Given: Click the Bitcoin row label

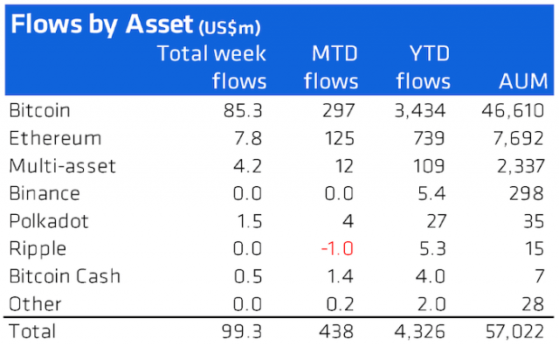Looking at the screenshot, I should pos(39,110).
